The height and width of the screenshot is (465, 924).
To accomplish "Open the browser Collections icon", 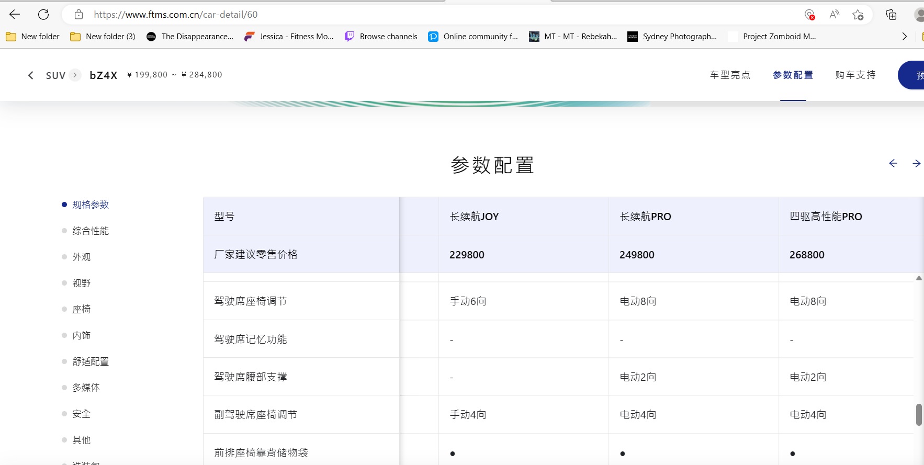I will point(891,15).
